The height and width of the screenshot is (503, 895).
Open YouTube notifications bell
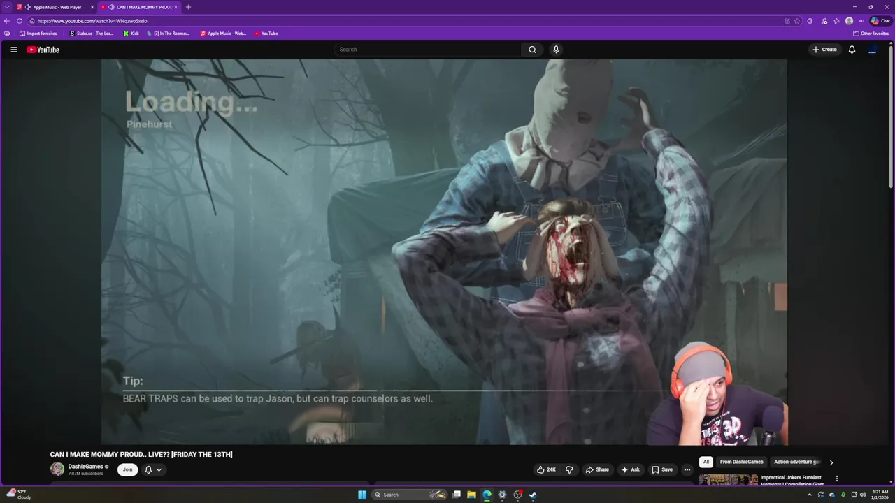852,50
